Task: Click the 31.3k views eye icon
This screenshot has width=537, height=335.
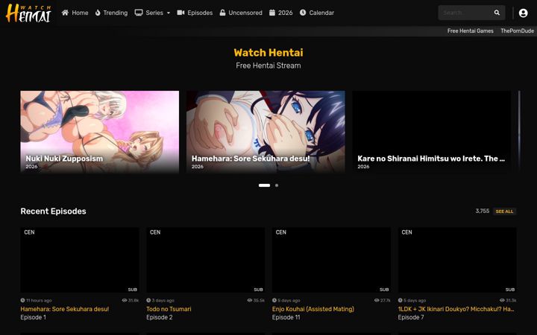Action: (502, 301)
